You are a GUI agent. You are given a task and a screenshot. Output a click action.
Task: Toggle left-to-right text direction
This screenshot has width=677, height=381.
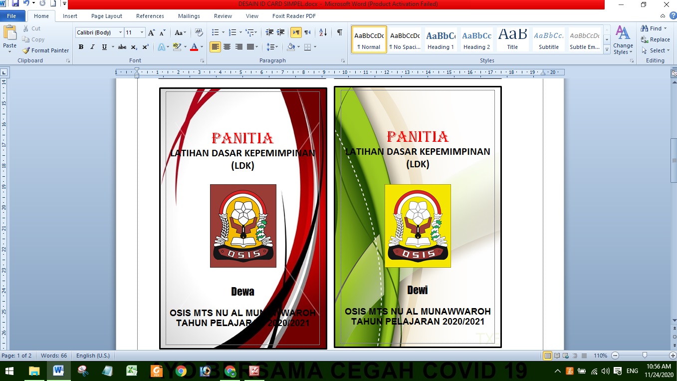[x=296, y=32]
